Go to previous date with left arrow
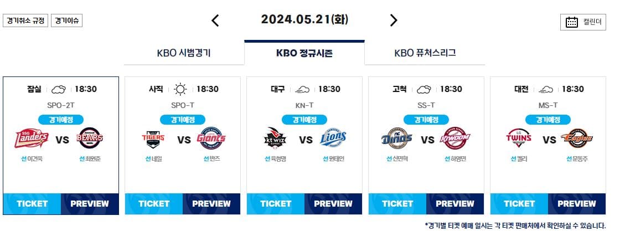This screenshot has width=625, height=241. tap(215, 20)
